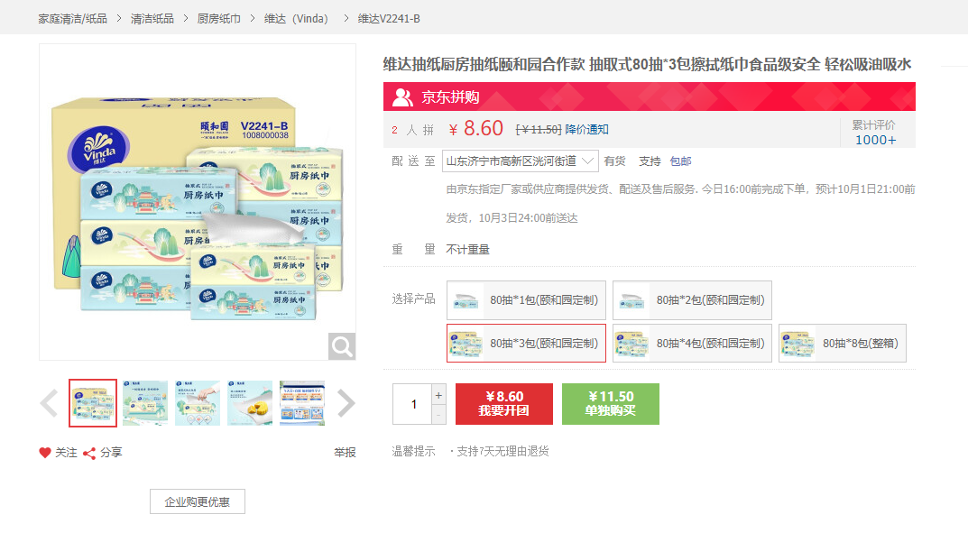968x533 pixels.
Task: Click the red 我要开团 group-buy button
Action: [503, 404]
